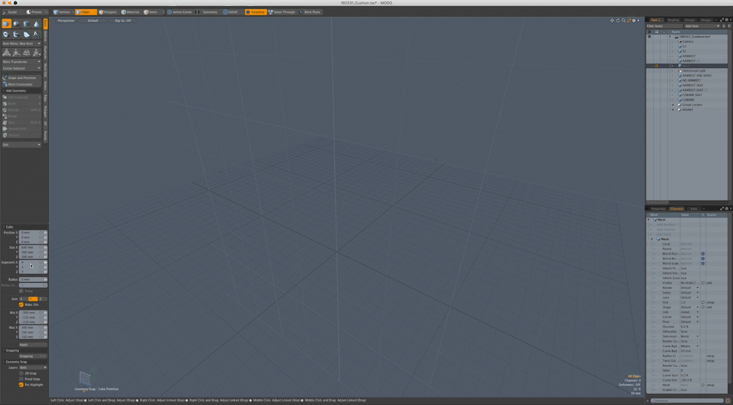Enable the 2D Snap checkbox

(x=21, y=374)
